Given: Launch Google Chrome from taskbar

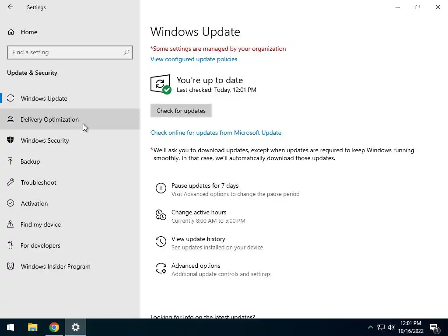Looking at the screenshot, I should pos(54,327).
